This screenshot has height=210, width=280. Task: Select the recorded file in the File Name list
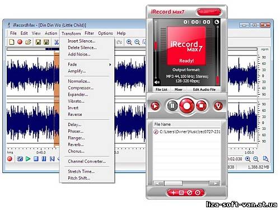(x=186, y=132)
